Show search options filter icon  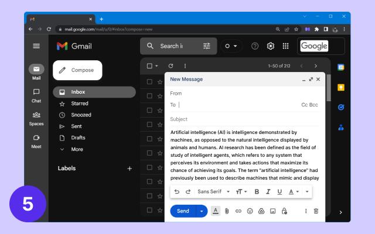click(207, 46)
